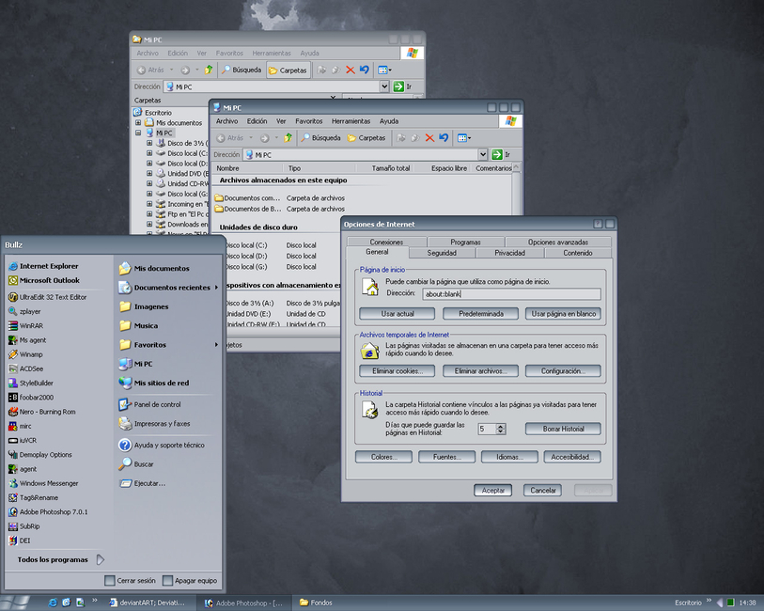Image resolution: width=764 pixels, height=611 pixels.
Task: Open address dropdown in front Mi PC window
Action: coord(482,154)
